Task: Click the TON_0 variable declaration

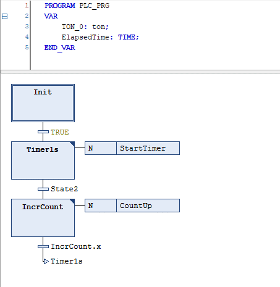Action: coord(85,27)
